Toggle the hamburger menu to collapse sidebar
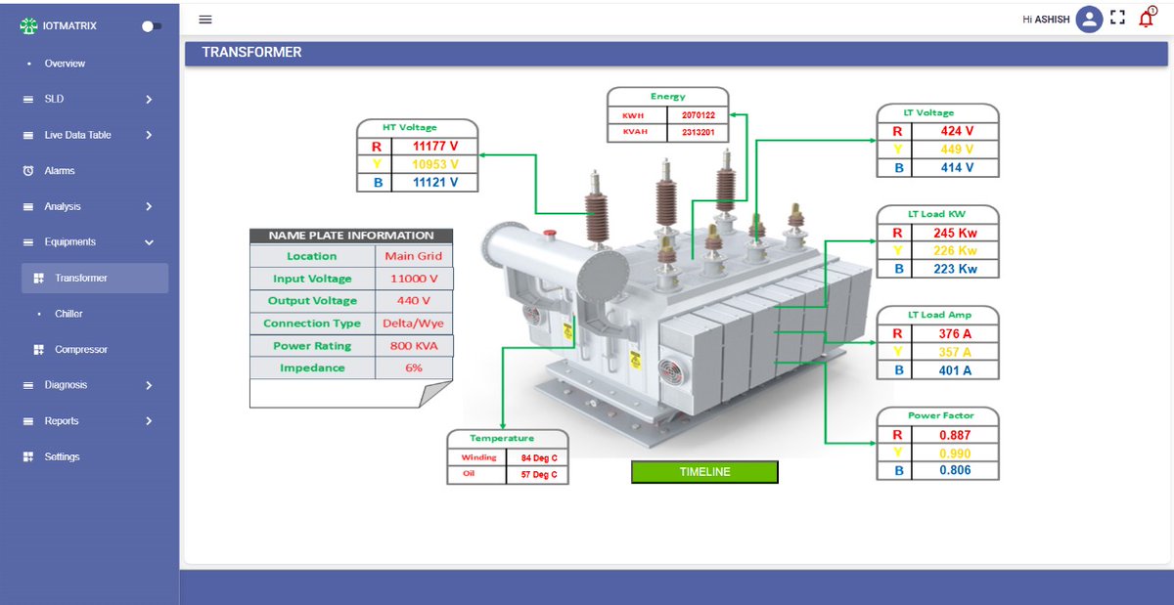The width and height of the screenshot is (1174, 605). point(204,19)
